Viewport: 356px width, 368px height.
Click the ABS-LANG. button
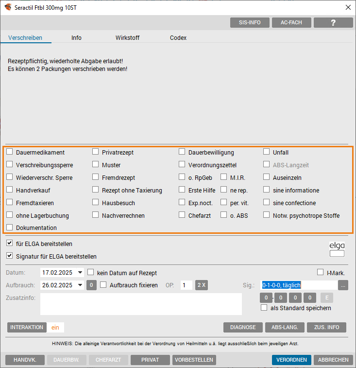coord(285,327)
